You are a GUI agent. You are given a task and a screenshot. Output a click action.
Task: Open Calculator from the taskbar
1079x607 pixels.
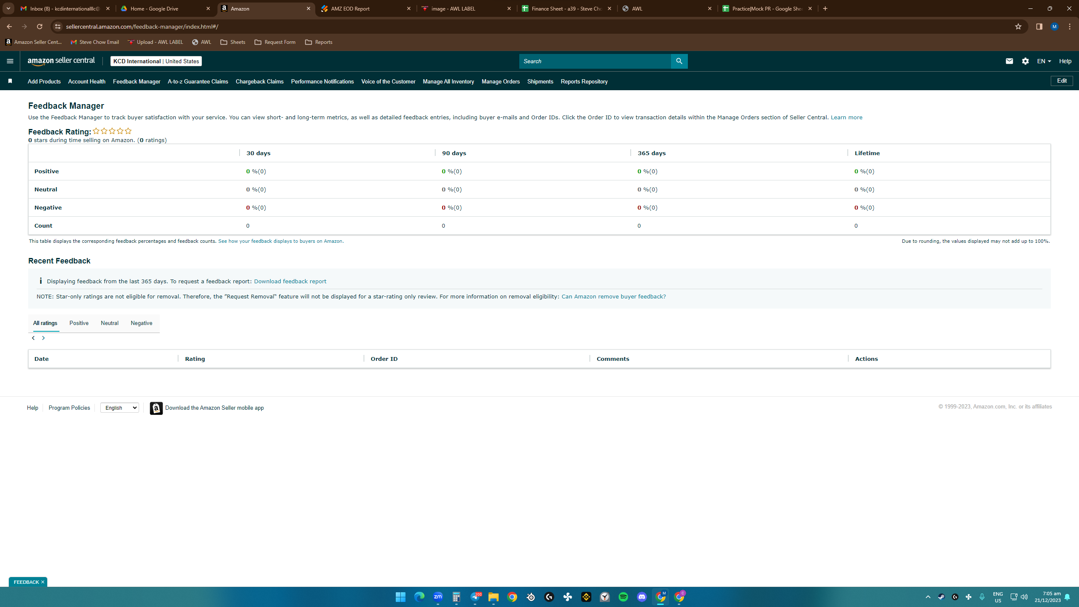456,597
